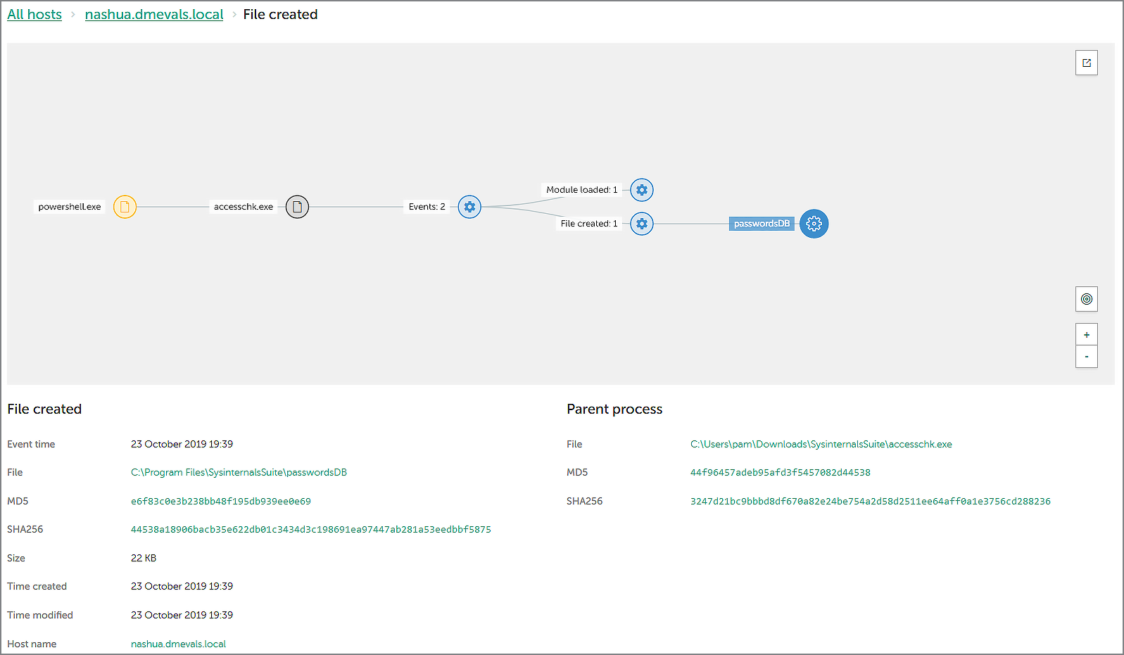
Task: Click the parent process SHA256 hash
Action: point(870,502)
